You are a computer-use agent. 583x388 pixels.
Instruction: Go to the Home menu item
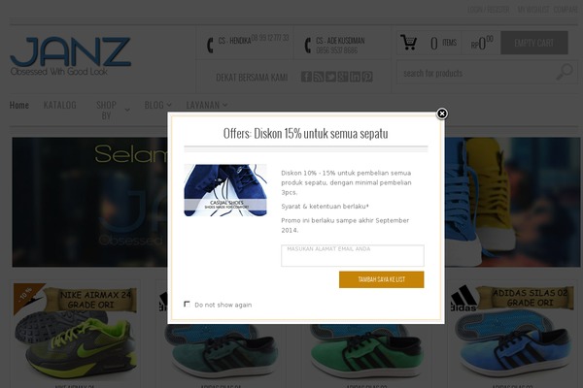[x=19, y=105]
